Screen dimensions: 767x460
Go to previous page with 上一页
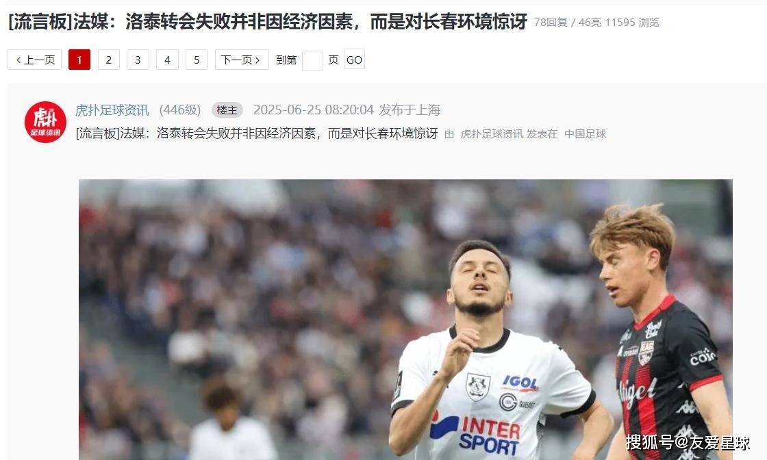coord(35,60)
